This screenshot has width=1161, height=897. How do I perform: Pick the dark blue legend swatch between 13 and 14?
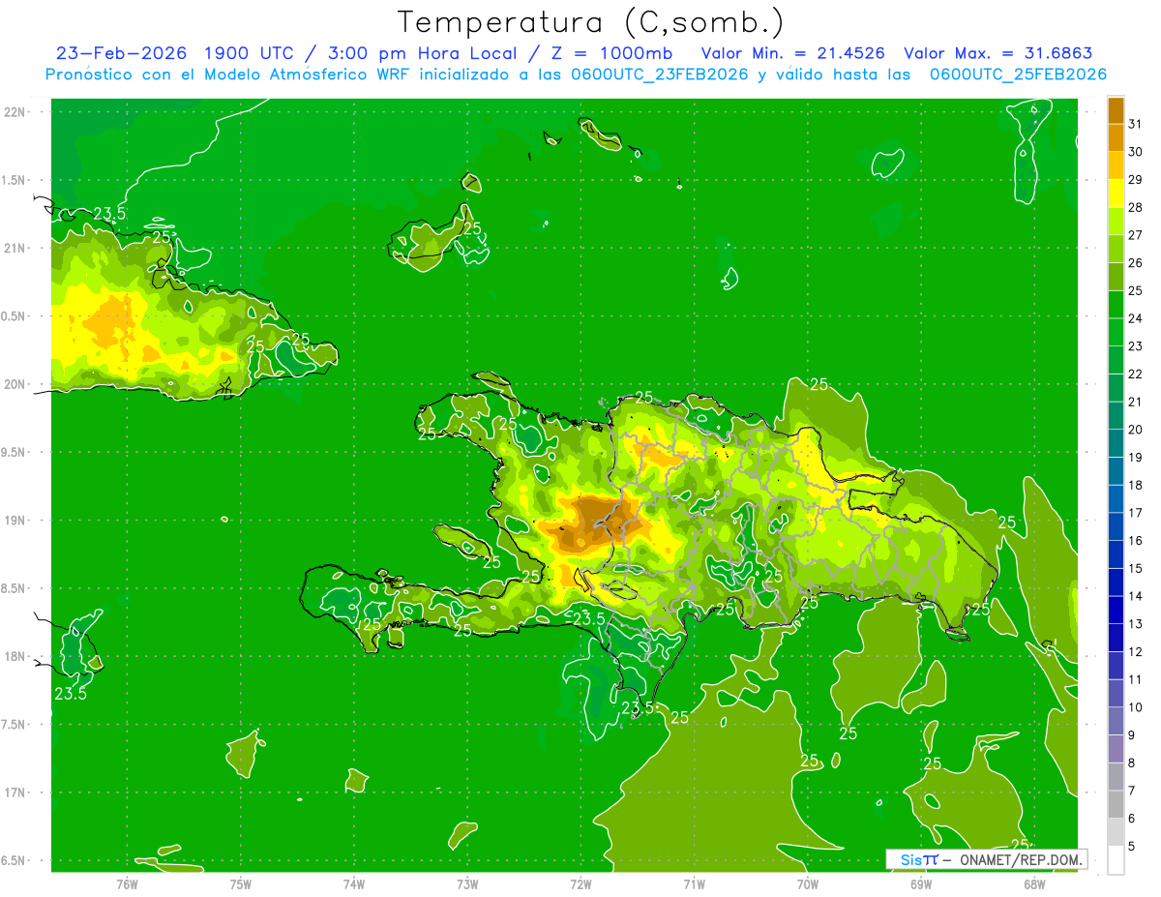pos(1116,610)
